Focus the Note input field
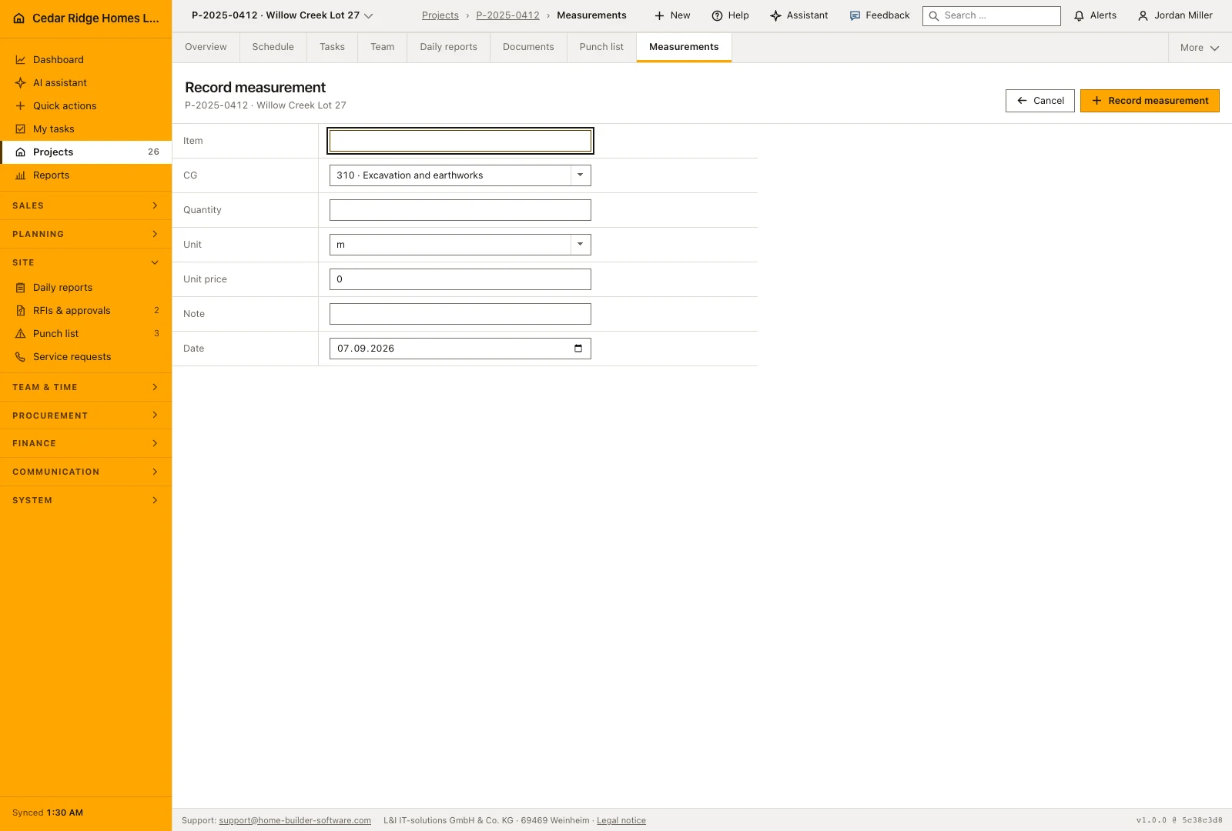Viewport: 1232px width, 831px height. (460, 314)
